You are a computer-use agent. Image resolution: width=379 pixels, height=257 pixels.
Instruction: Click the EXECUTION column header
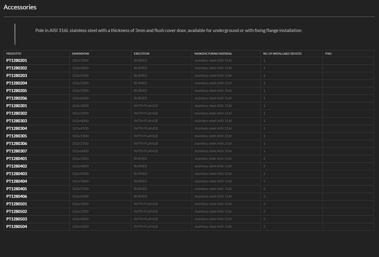point(141,54)
